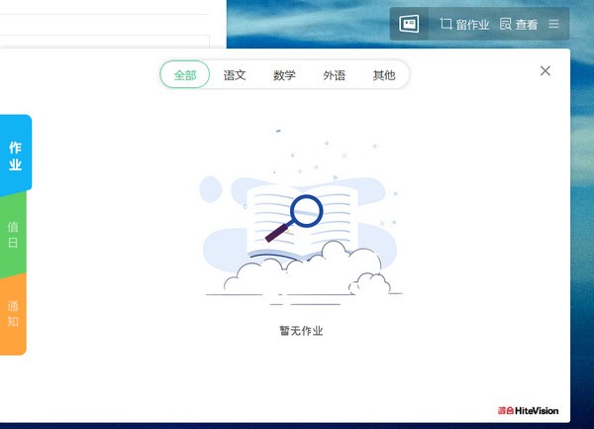Image resolution: width=594 pixels, height=429 pixels.
Task: Open the green 值日 side tab
Action: (13, 234)
